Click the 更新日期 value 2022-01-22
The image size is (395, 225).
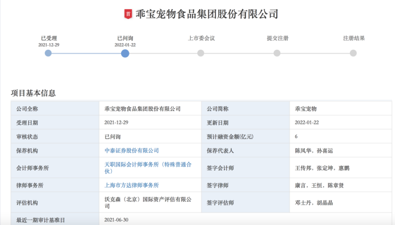307,123
